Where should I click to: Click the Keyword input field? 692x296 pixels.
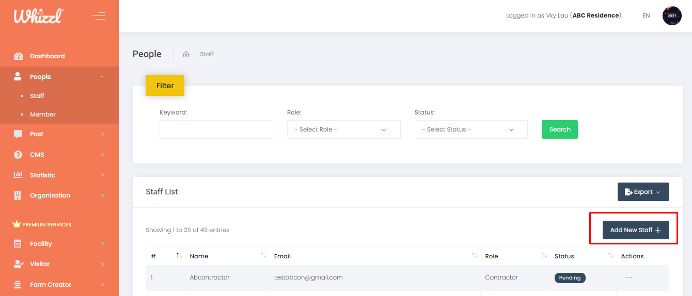216,129
